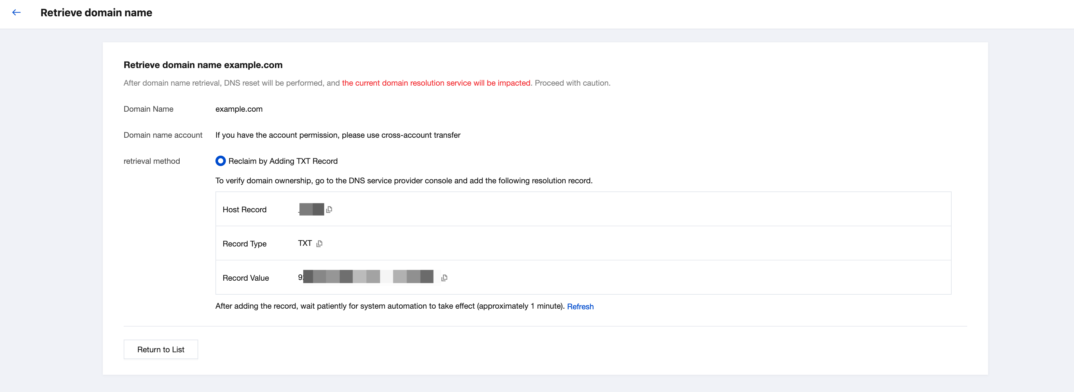This screenshot has height=392, width=1074.
Task: Click the Retrieve domain name example.com heading
Action: pyautogui.click(x=203, y=65)
